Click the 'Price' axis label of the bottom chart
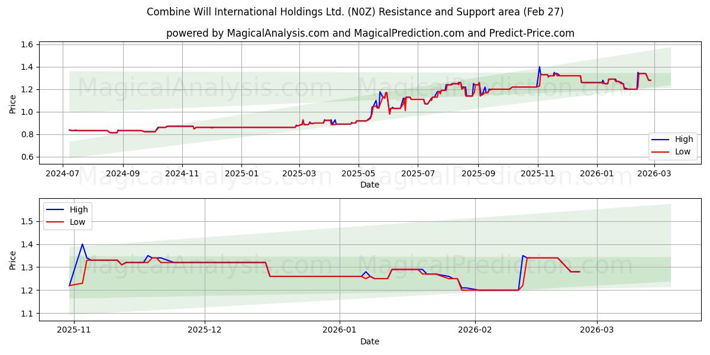Image resolution: width=710 pixels, height=355 pixels. point(13,260)
